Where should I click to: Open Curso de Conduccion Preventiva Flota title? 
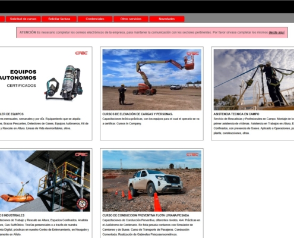coord(146,215)
